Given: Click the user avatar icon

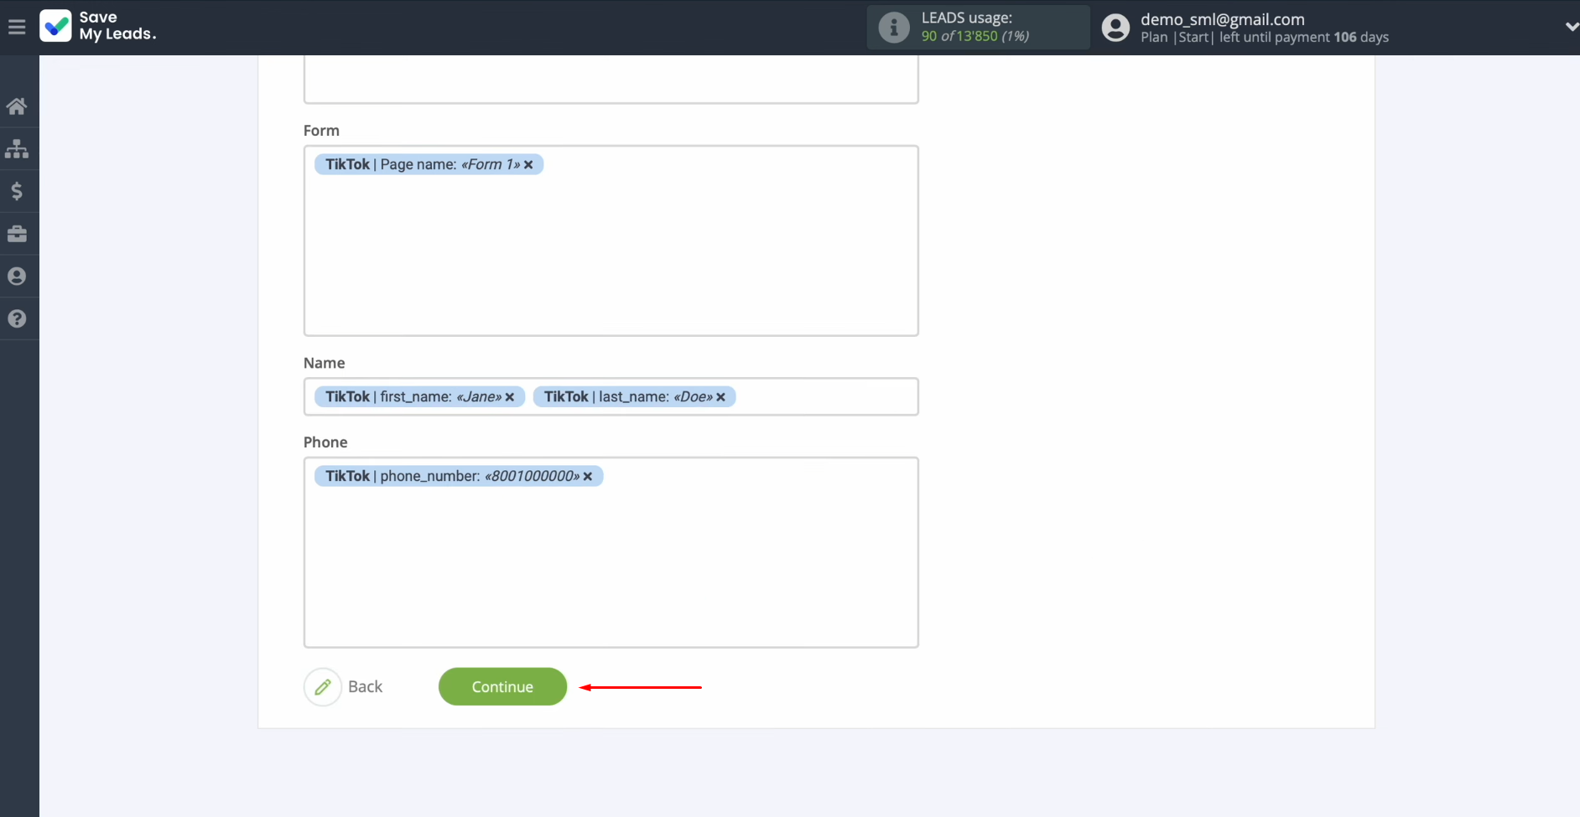Looking at the screenshot, I should [1115, 28].
